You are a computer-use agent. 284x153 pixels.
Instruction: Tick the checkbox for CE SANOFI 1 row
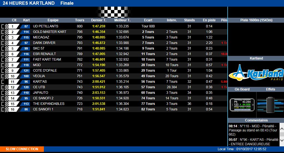click(3, 109)
